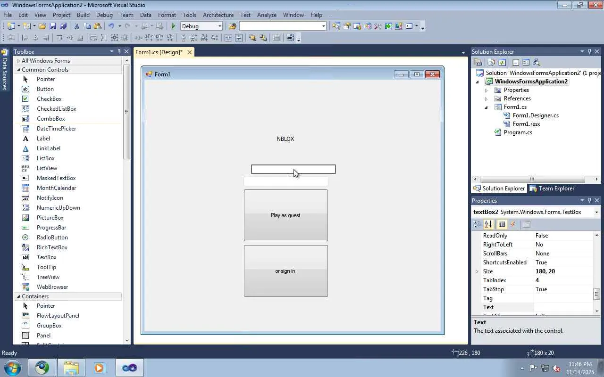Screen dimensions: 604x377
Task: Expand the References node in Solution Explorer
Action: point(486,98)
